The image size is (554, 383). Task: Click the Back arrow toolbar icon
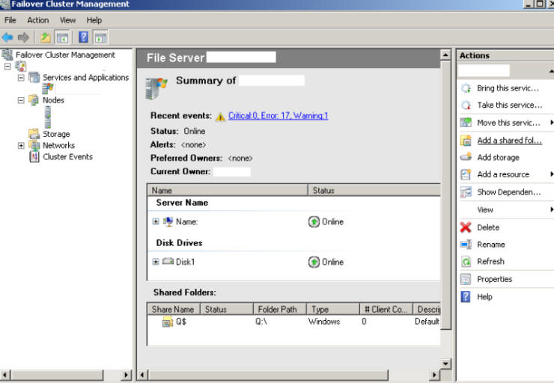click(x=7, y=37)
